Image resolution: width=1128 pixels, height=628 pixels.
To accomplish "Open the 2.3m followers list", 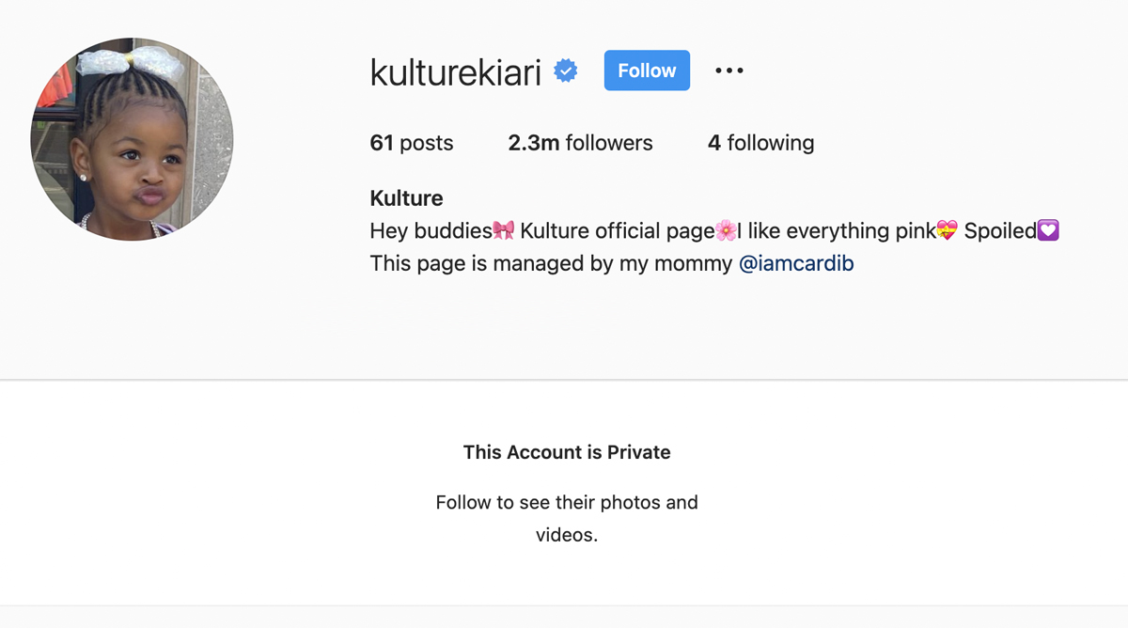I will click(580, 143).
